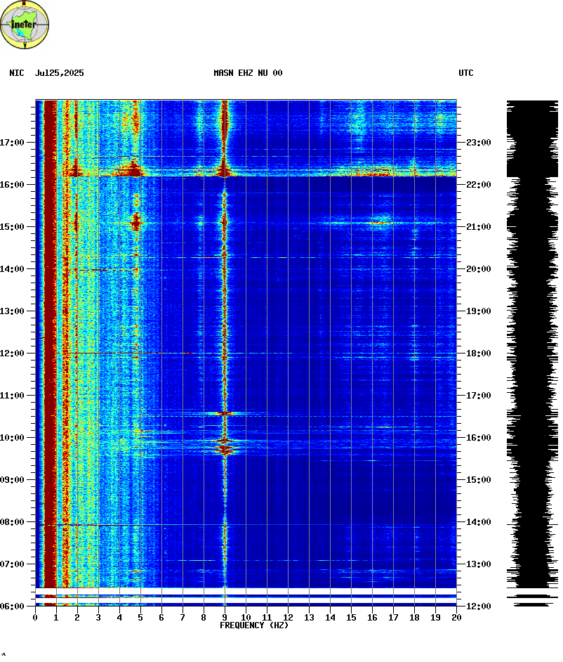Screen dimensions: 563x662
Task: Click the local time label '17:00'
Action: tap(12, 143)
